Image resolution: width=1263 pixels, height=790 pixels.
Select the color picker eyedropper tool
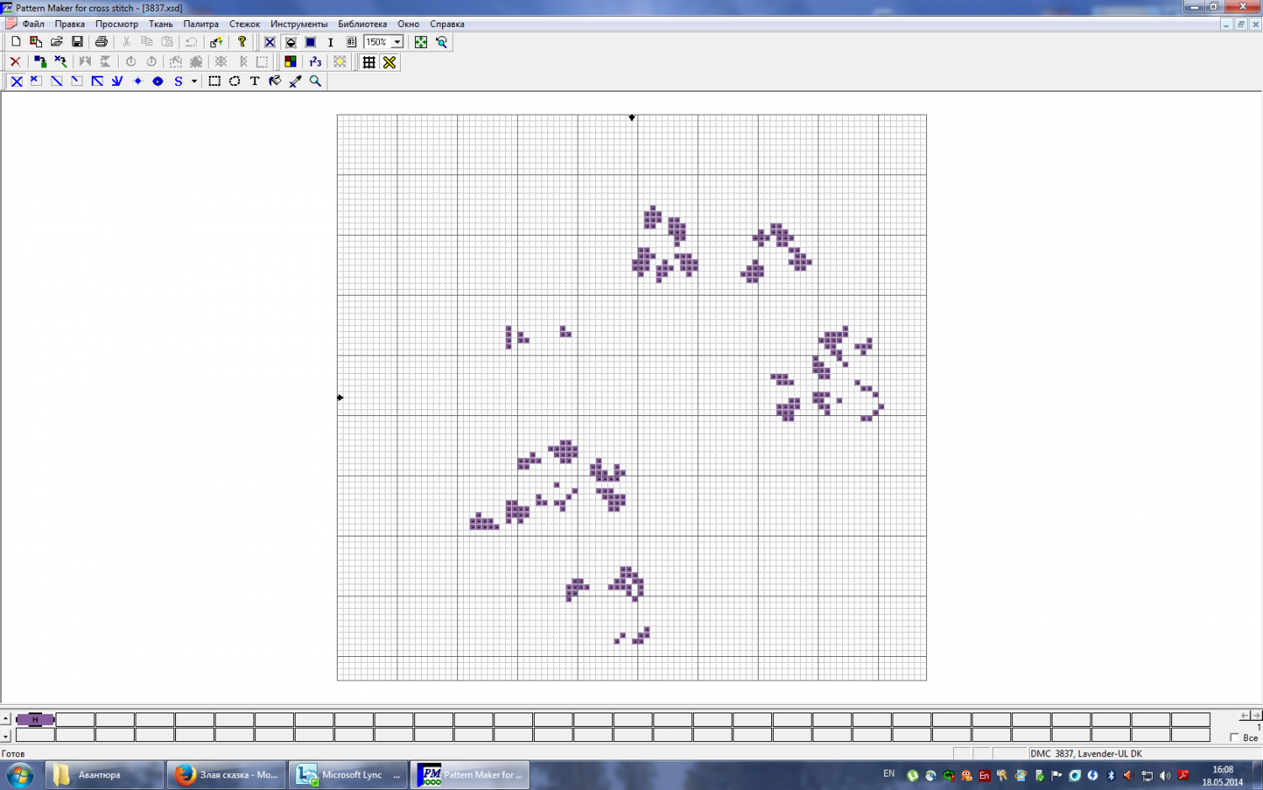pyautogui.click(x=296, y=82)
